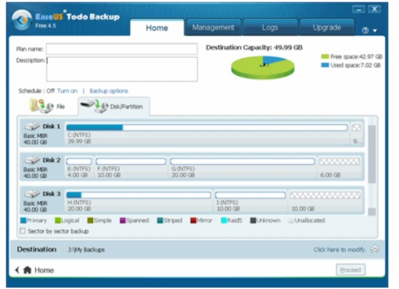Click Disk 1 Basic MBR 40.00 GB label

pos(35,139)
